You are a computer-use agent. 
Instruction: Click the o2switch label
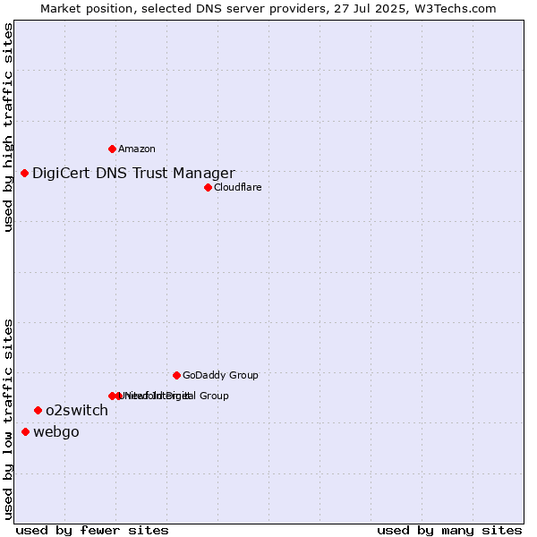(77, 410)
